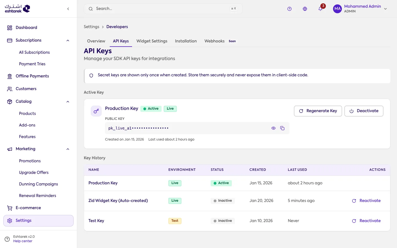The image size is (397, 248).
Task: Focus the Search field
Action: pyautogui.click(x=163, y=9)
